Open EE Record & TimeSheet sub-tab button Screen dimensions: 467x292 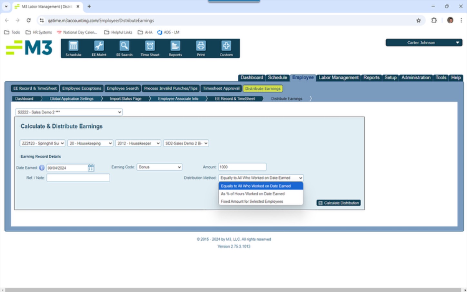tap(35, 88)
